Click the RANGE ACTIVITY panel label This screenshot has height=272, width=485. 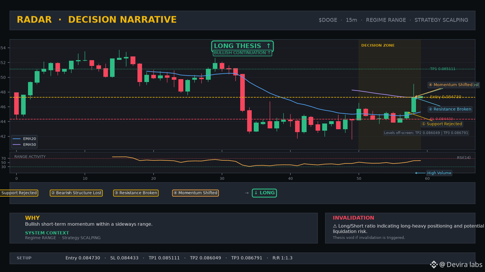30,157
